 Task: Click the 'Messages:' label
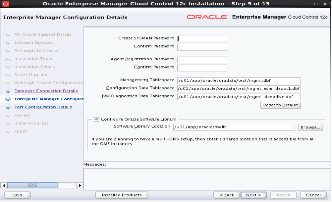95,164
